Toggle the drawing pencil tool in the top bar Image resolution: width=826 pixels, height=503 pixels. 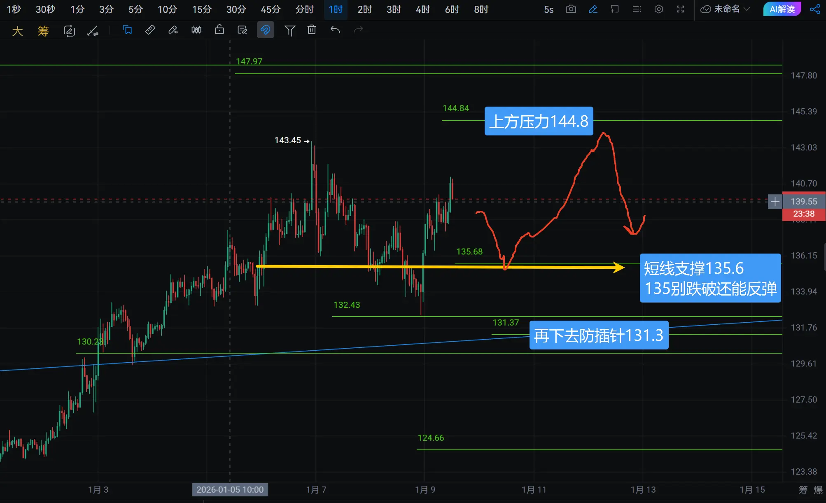click(x=593, y=9)
